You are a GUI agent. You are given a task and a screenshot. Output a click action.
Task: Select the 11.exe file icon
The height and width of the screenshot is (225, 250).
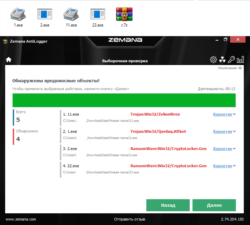coord(71,14)
